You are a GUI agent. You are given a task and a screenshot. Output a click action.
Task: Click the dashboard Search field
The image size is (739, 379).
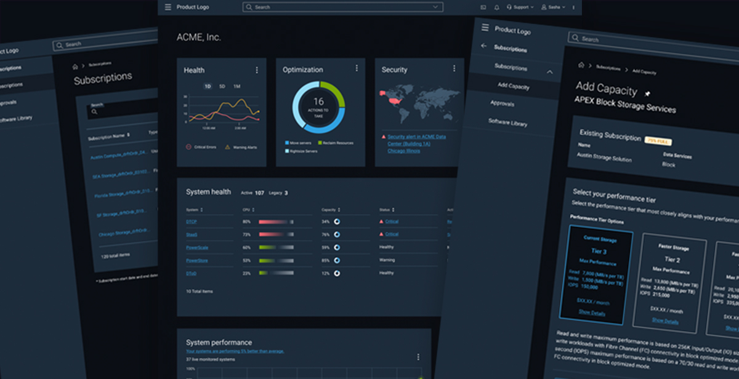343,7
